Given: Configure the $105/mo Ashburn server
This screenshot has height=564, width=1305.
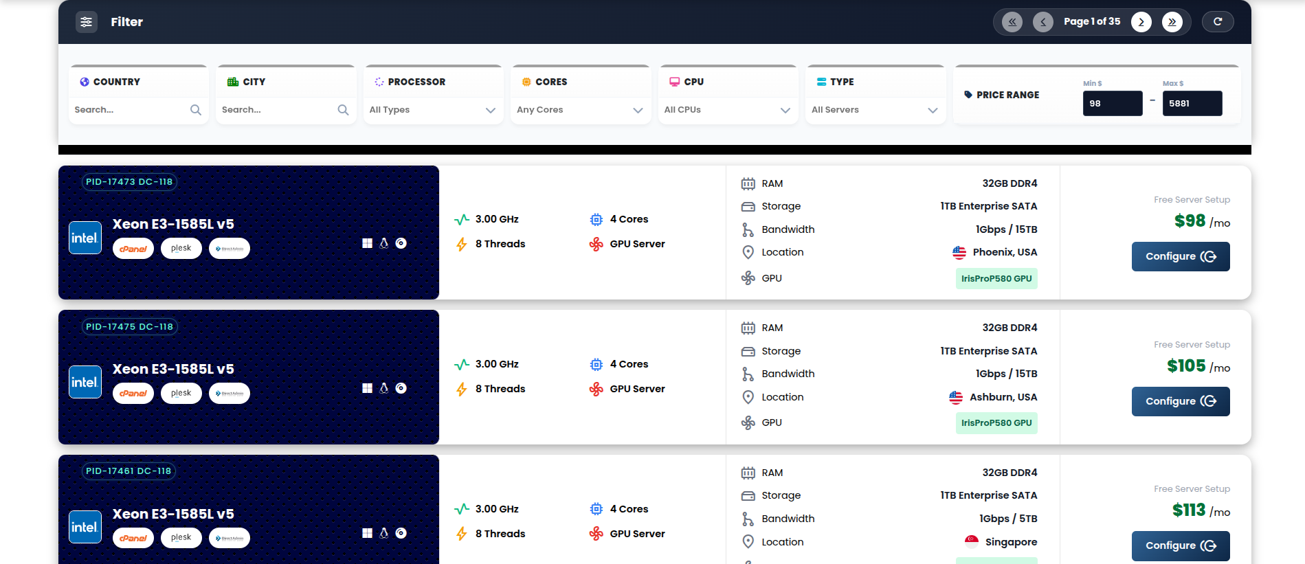Looking at the screenshot, I should (x=1181, y=401).
